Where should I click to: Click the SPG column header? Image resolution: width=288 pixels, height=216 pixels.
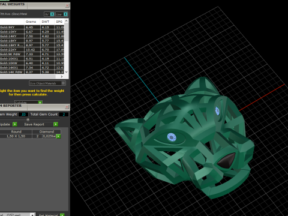click(x=59, y=22)
